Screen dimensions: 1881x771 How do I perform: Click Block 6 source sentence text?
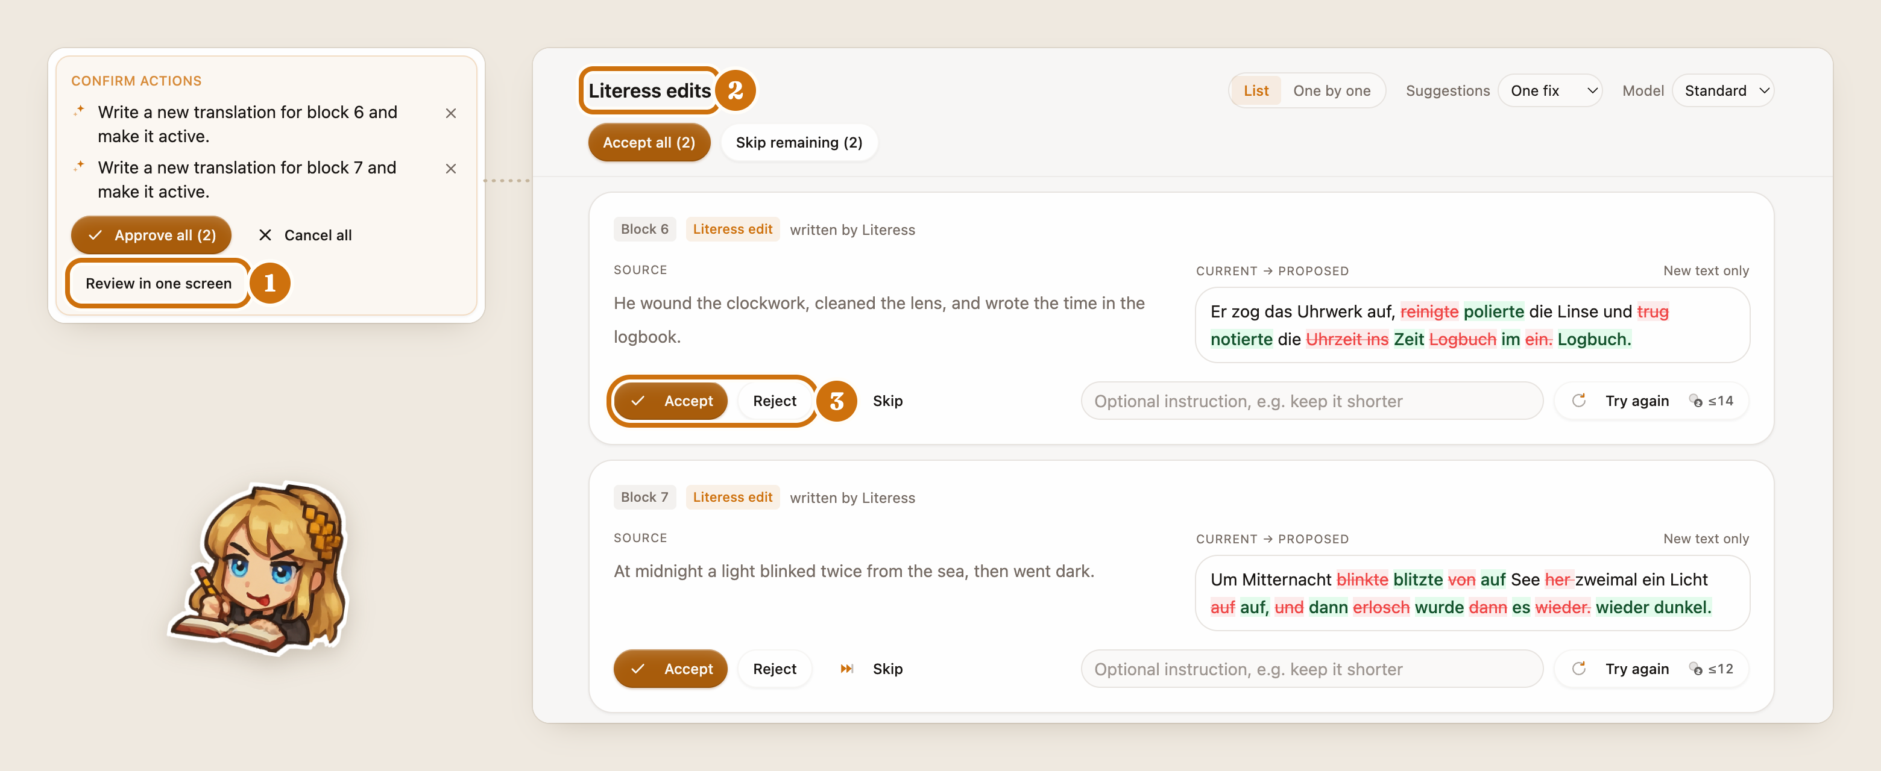click(x=879, y=319)
